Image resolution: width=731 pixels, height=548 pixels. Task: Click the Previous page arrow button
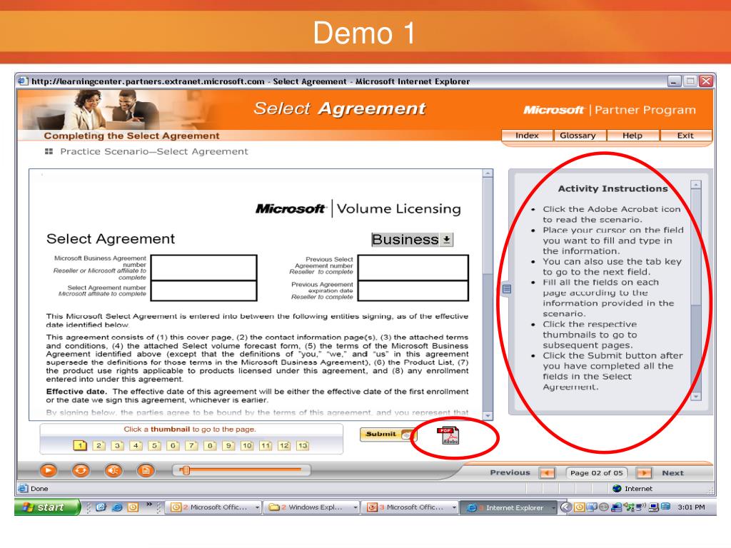tap(548, 473)
